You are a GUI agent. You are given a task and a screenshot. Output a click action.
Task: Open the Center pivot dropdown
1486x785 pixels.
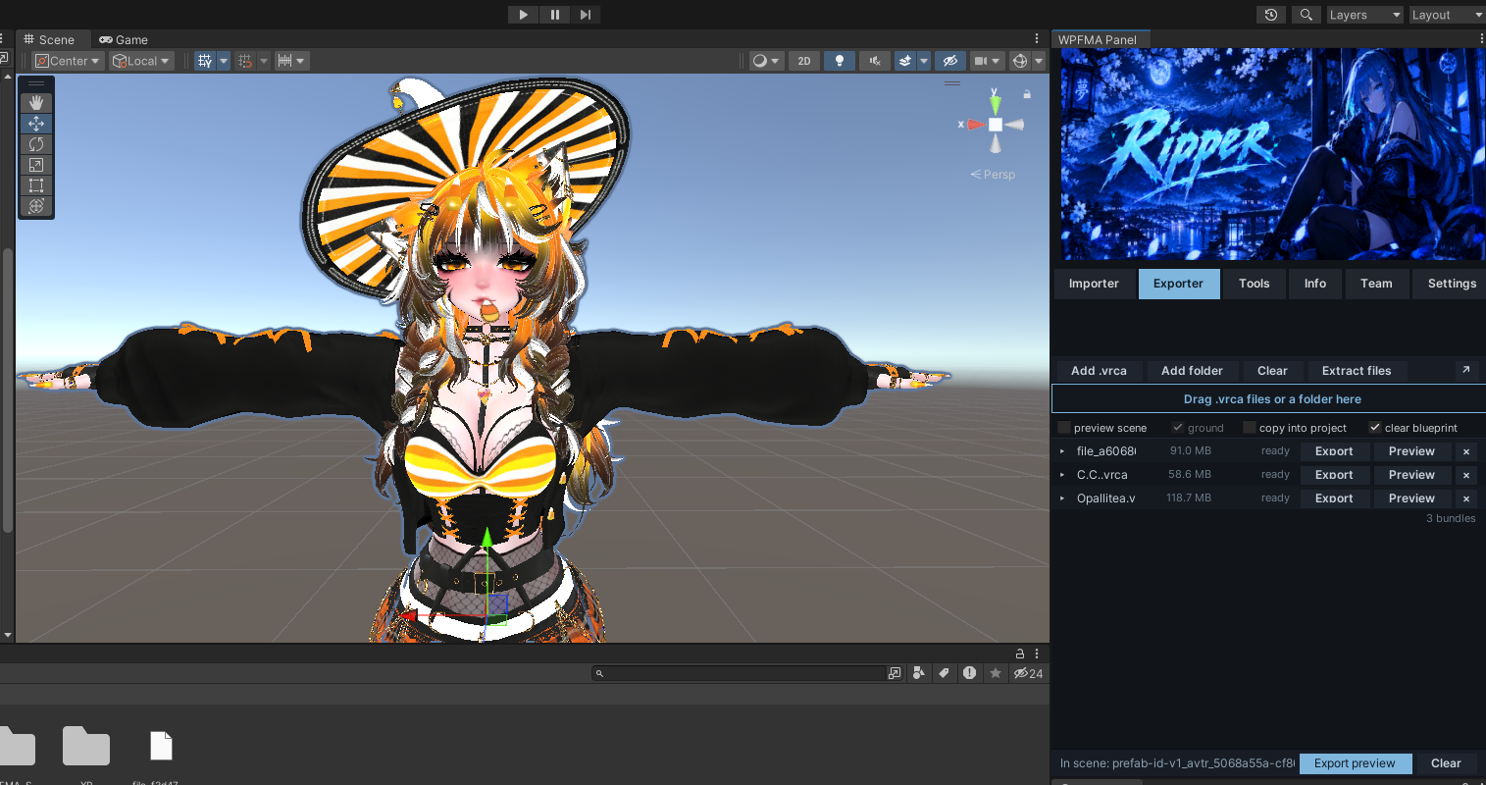(68, 61)
